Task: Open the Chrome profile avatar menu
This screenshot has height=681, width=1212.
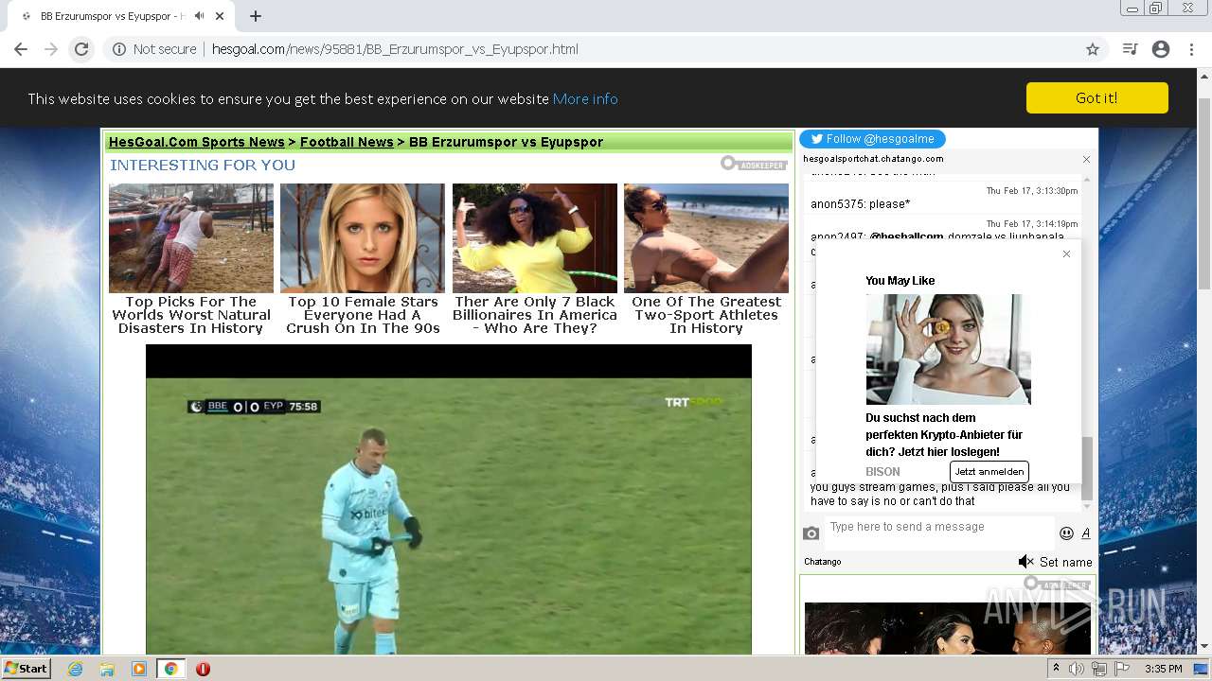Action: pos(1161,49)
